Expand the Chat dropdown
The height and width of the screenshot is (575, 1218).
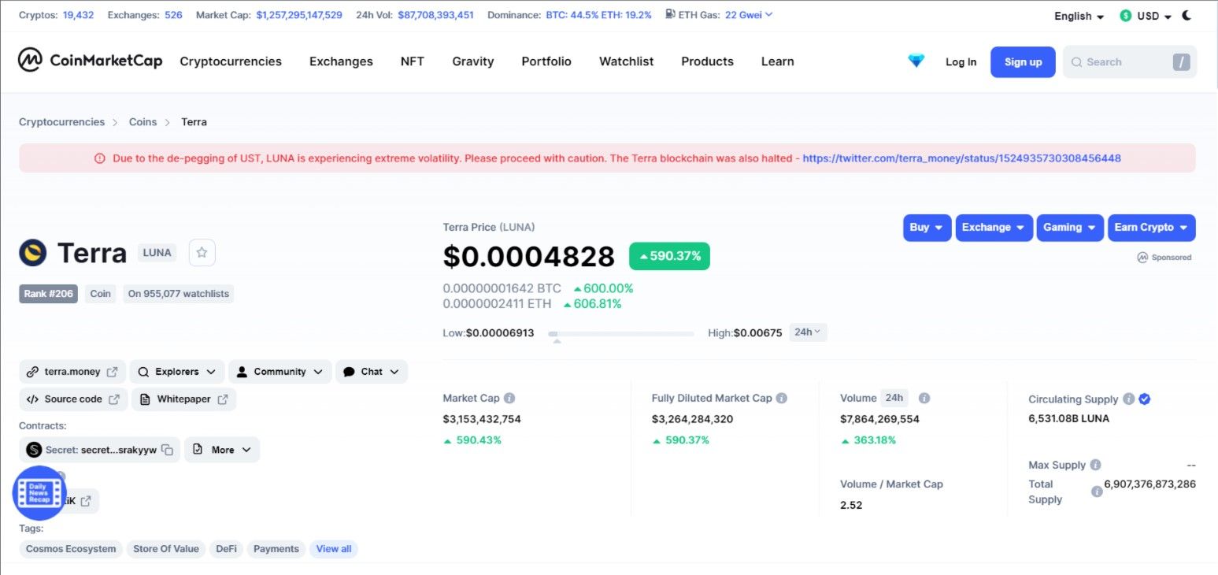(372, 372)
